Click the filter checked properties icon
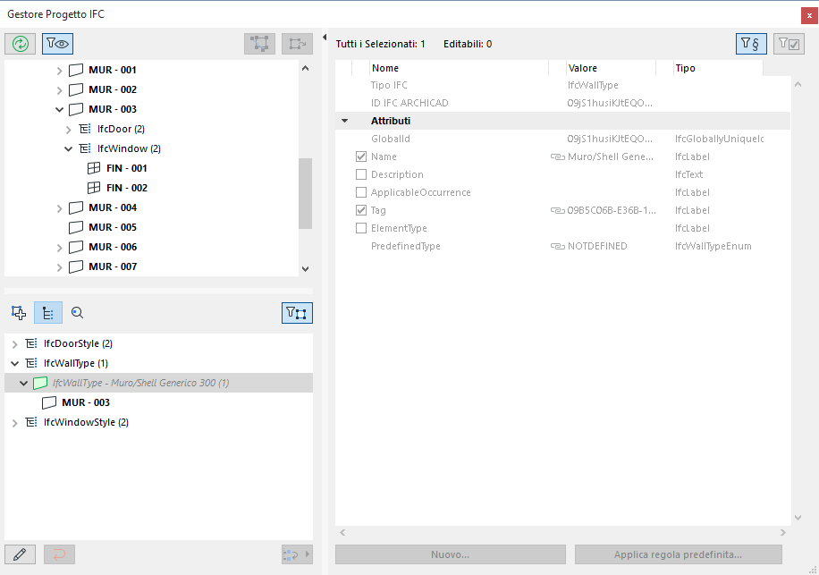Viewport: 819px width, 575px height. 789,44
